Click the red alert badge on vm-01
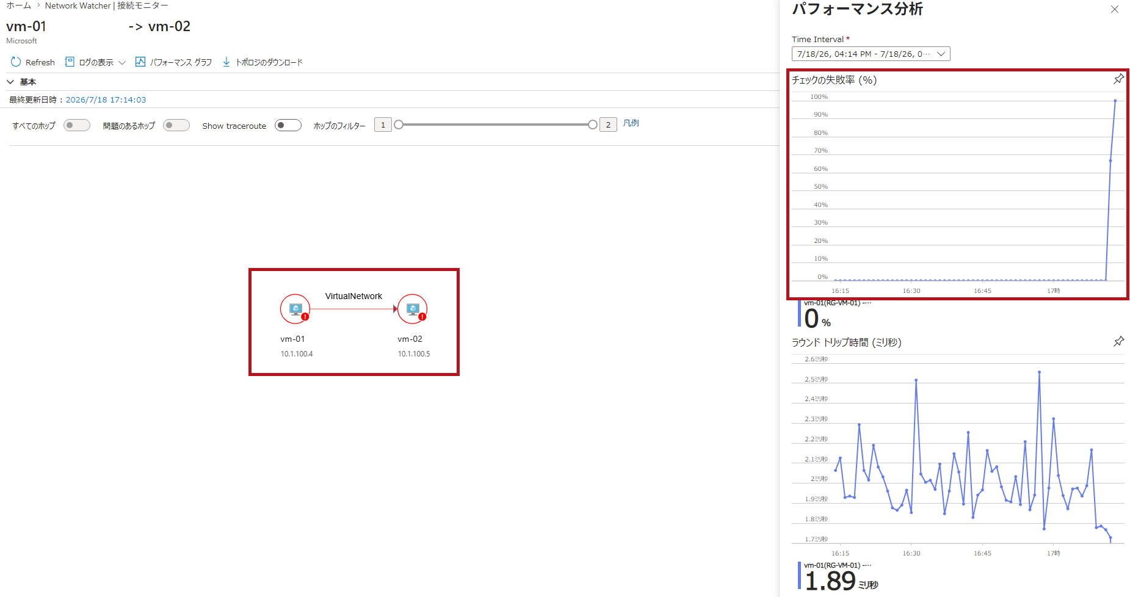This screenshot has height=597, width=1130. click(305, 317)
